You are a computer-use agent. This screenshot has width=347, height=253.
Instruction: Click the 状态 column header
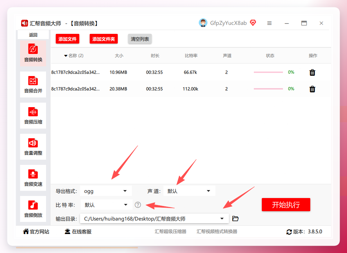(x=270, y=56)
